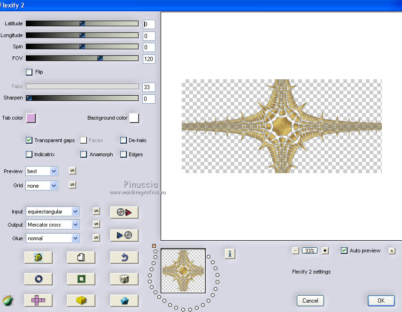This screenshot has height=312, width=402.
Task: Click the small orange square above thumbnail dial
Action: pyautogui.click(x=154, y=246)
